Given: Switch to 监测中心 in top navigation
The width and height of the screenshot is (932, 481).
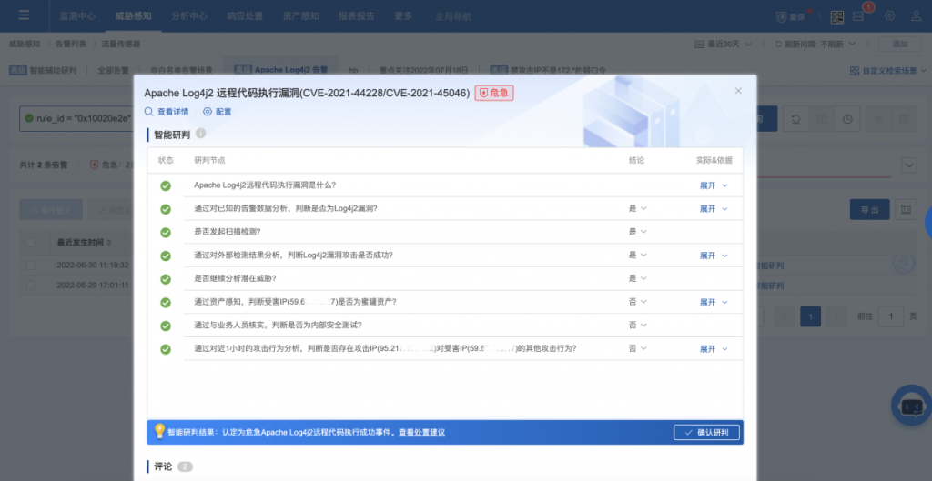Looking at the screenshot, I should tap(77, 16).
